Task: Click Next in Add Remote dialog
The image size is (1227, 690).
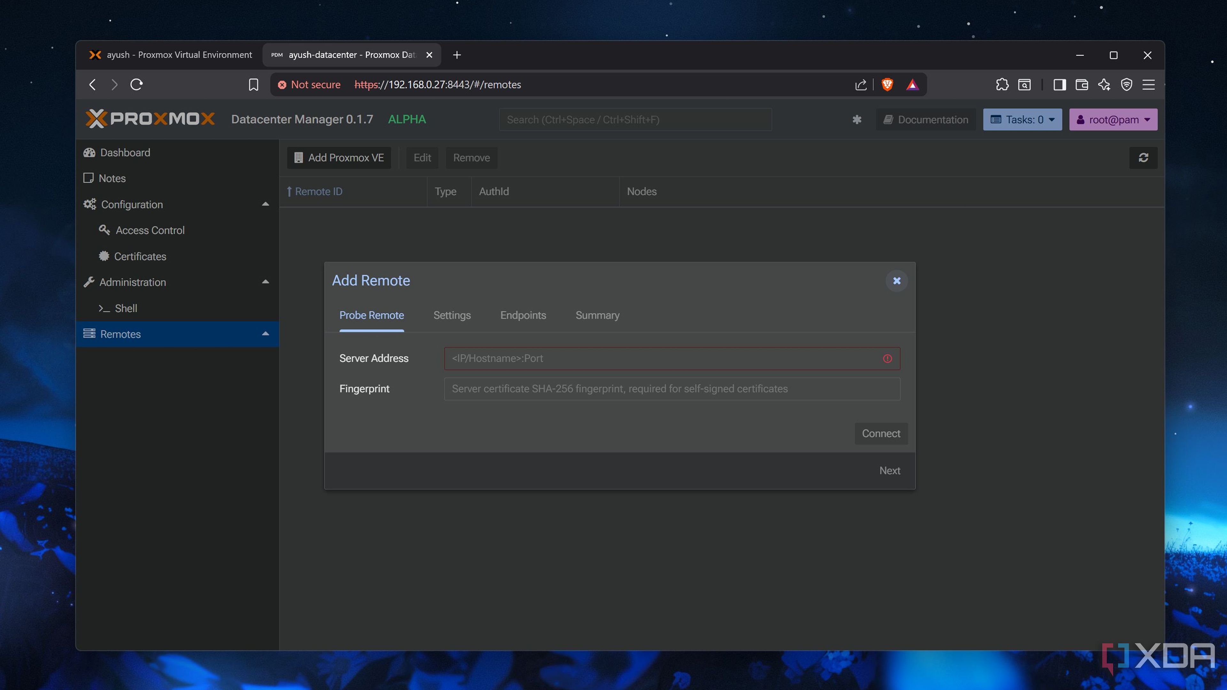Action: (x=889, y=471)
